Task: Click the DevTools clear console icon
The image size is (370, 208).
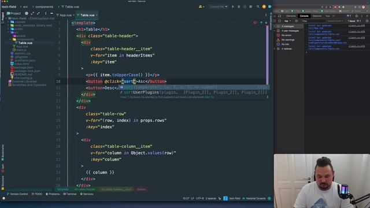Action: coord(279,21)
